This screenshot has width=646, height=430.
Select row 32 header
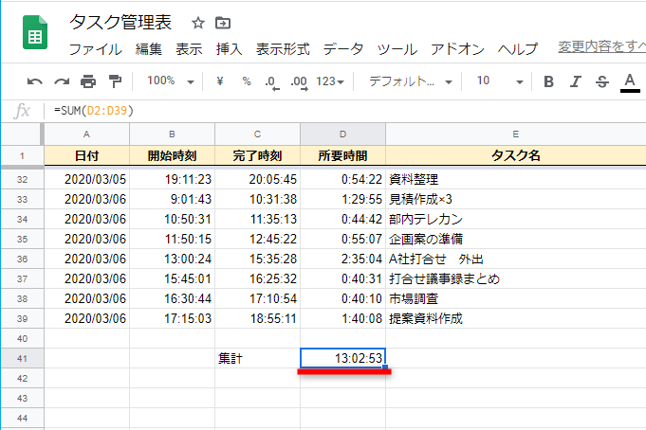[x=22, y=179]
